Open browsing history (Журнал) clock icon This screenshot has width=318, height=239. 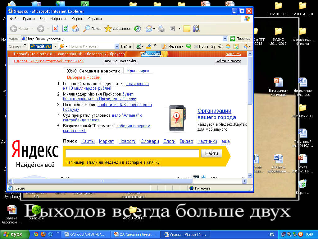[x=137, y=29]
